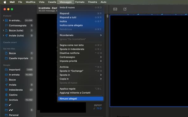Select Applica regole
Image resolution: width=188 pixels, height=117 pixels.
pyautogui.click(x=80, y=89)
